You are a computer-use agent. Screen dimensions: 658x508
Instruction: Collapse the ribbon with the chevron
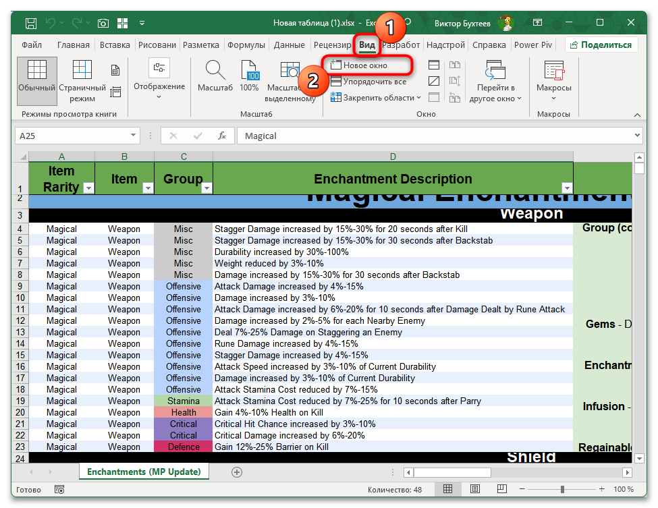click(637, 115)
